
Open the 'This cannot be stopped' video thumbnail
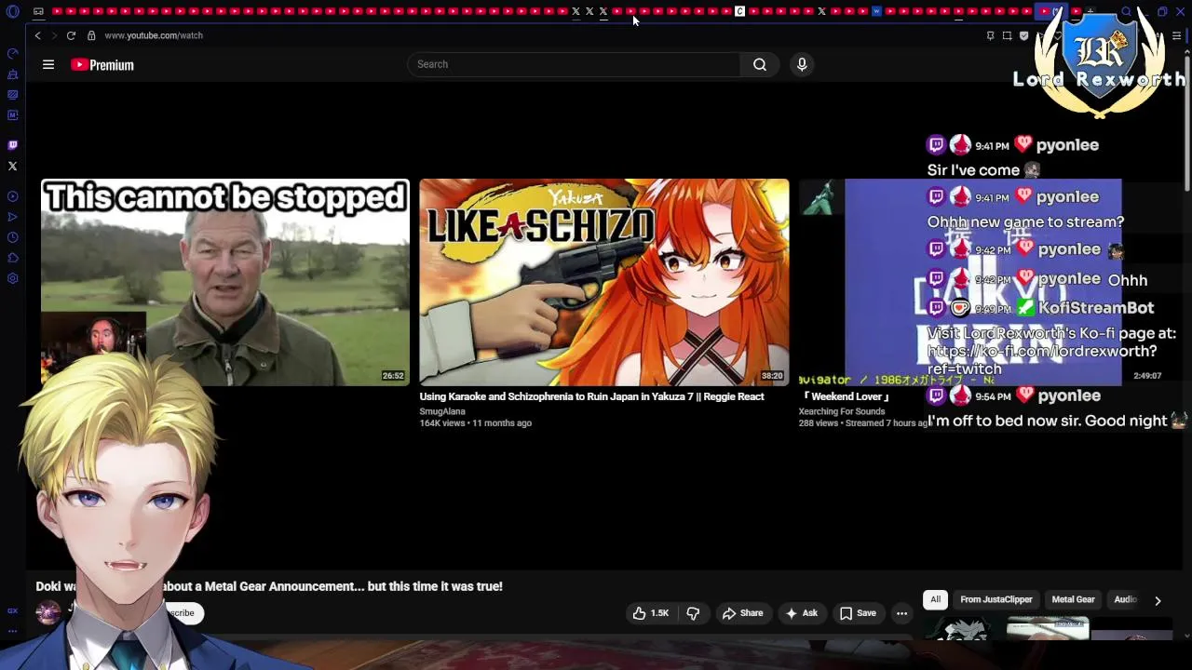point(224,282)
